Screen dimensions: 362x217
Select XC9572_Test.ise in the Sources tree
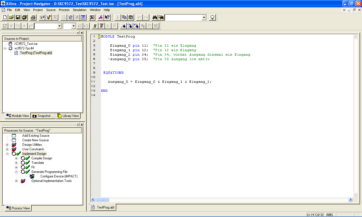[26, 44]
